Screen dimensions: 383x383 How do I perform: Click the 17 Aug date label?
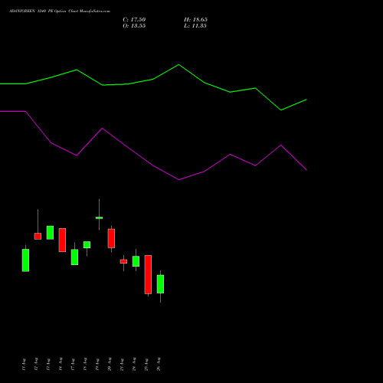coord(73,365)
